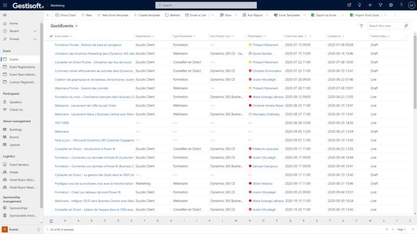This screenshot has width=417, height=234.
Task: Click the search magnifier in view search box
Action: coord(406,26)
